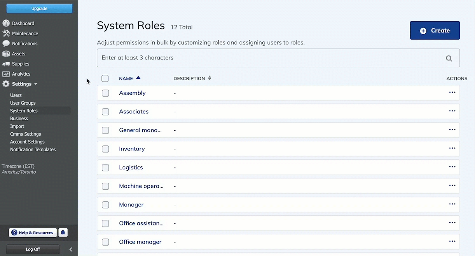The width and height of the screenshot is (475, 256).
Task: Open actions menu for Associates role
Action: (x=452, y=111)
